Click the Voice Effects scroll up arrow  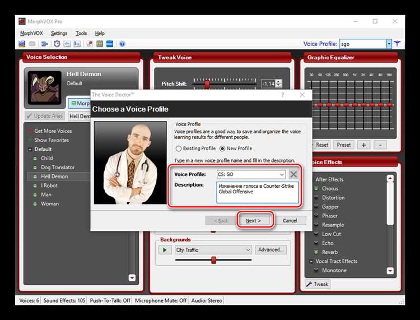click(x=390, y=178)
